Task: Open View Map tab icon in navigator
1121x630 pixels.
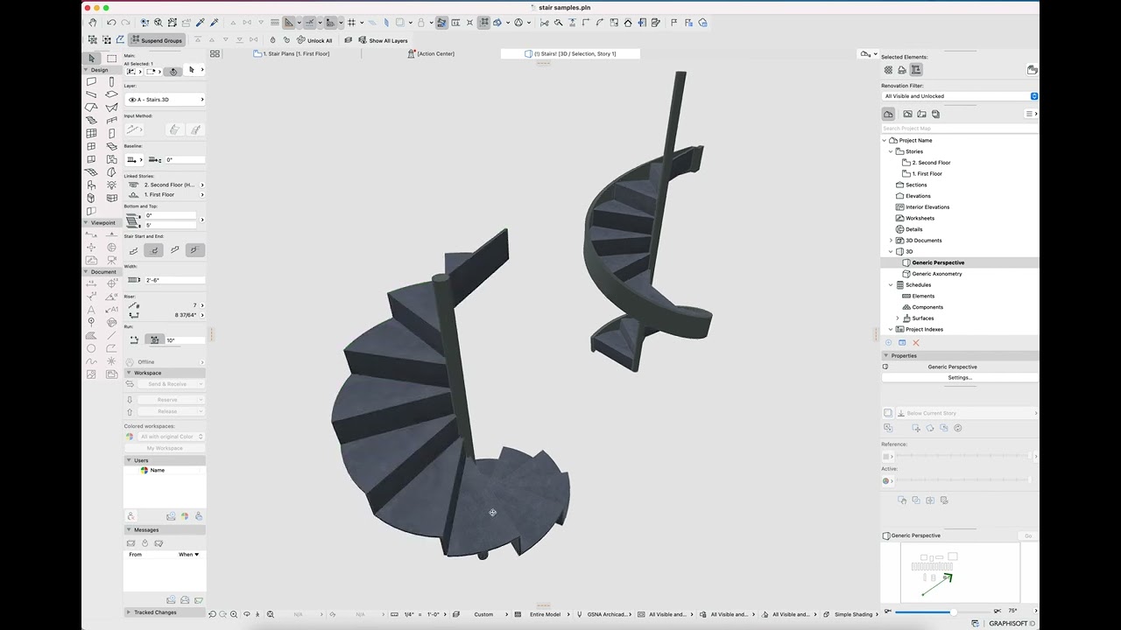Action: [907, 114]
